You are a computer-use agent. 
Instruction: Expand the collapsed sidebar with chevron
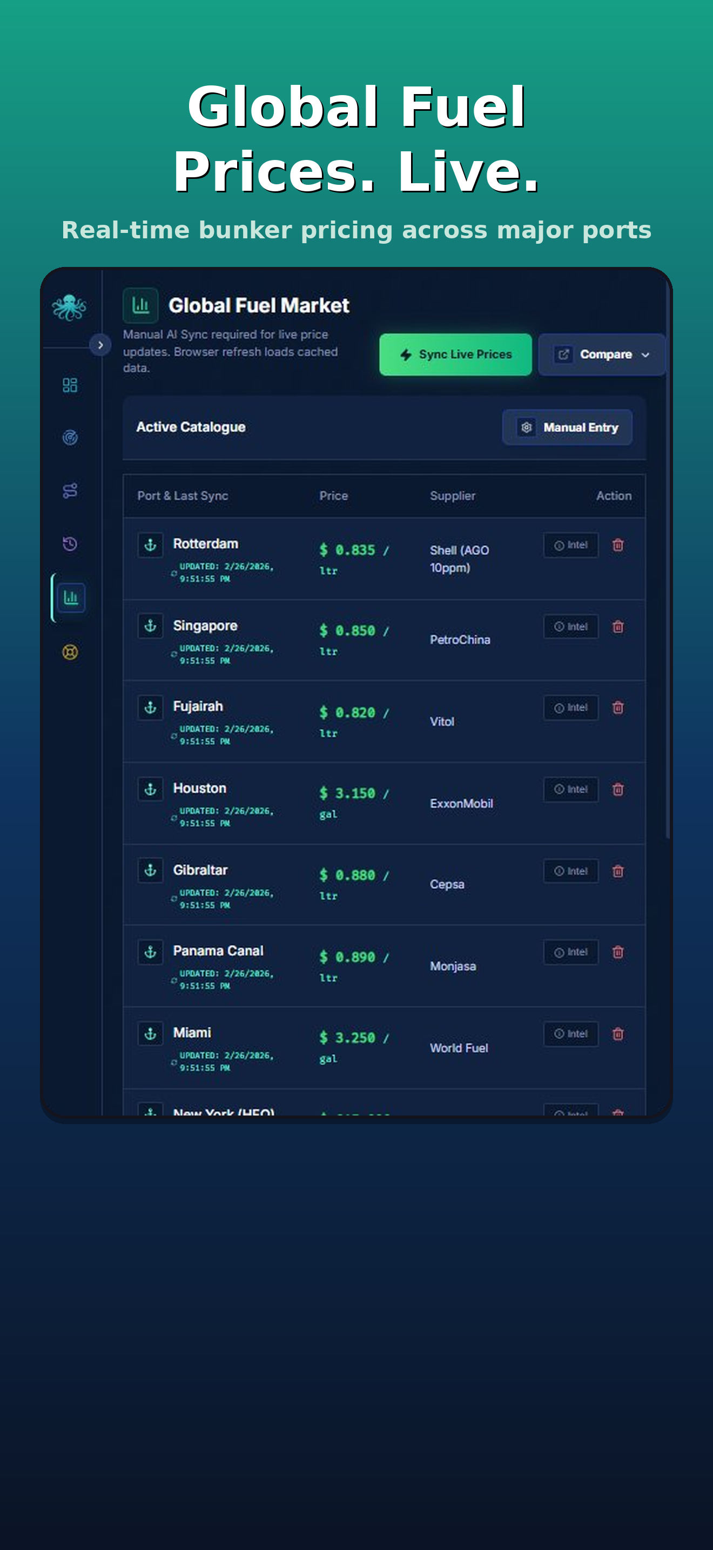[100, 345]
